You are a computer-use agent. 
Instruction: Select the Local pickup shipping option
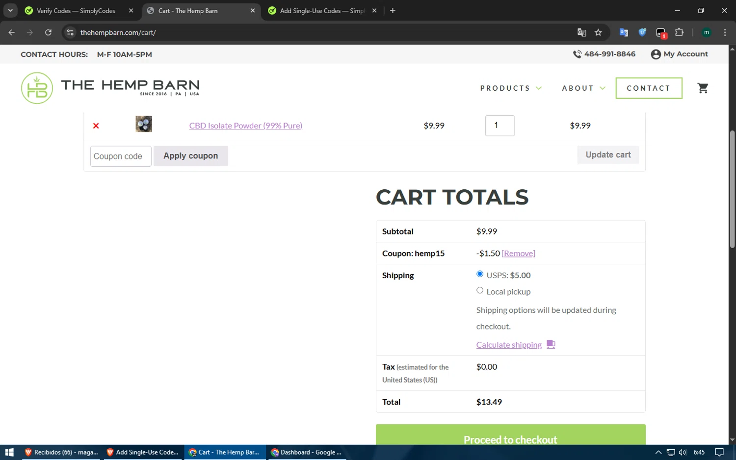pyautogui.click(x=480, y=290)
